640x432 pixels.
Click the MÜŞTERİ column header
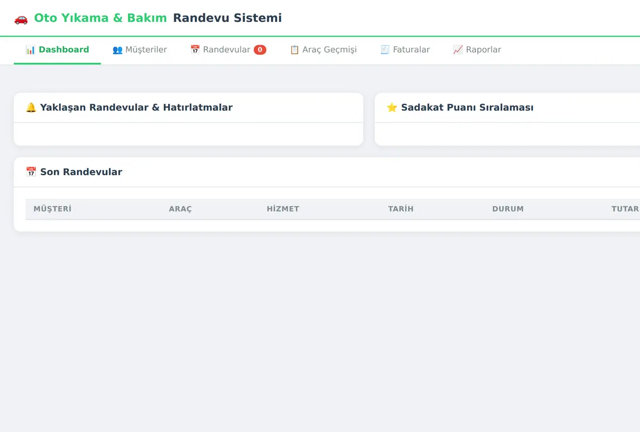tap(52, 209)
